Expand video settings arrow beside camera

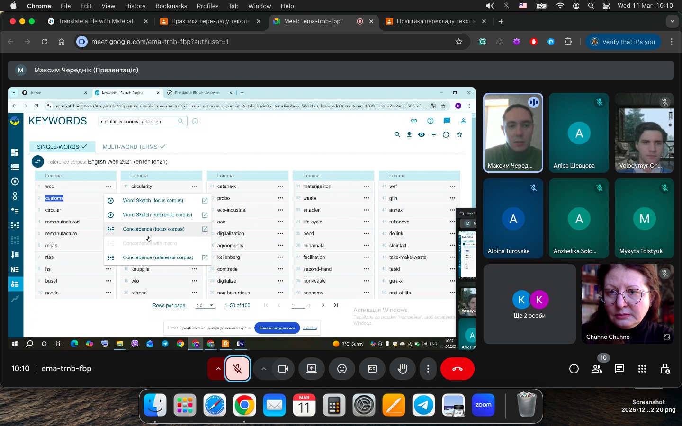[x=264, y=369]
